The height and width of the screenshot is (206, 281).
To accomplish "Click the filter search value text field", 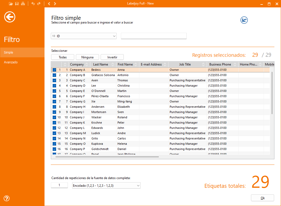I will click(x=154, y=36).
